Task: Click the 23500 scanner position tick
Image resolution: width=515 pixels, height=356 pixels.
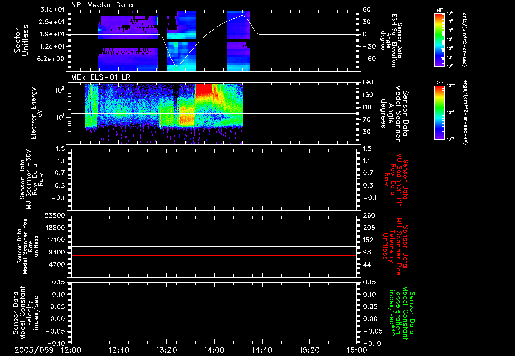Action: (55, 215)
